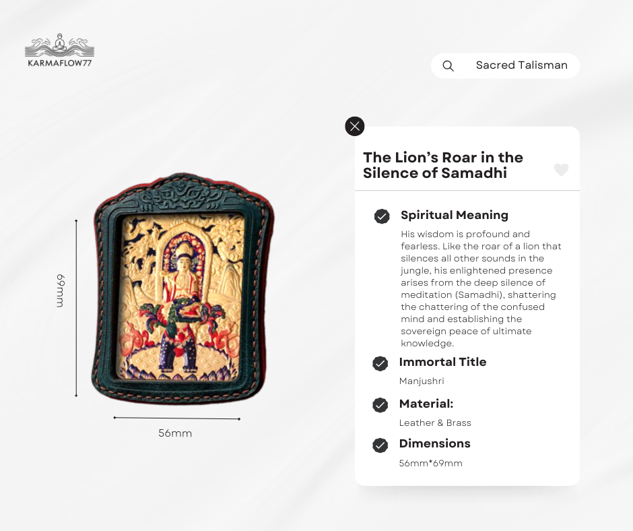Click the search magnifier icon
Screen dimensions: 633x531
point(448,66)
